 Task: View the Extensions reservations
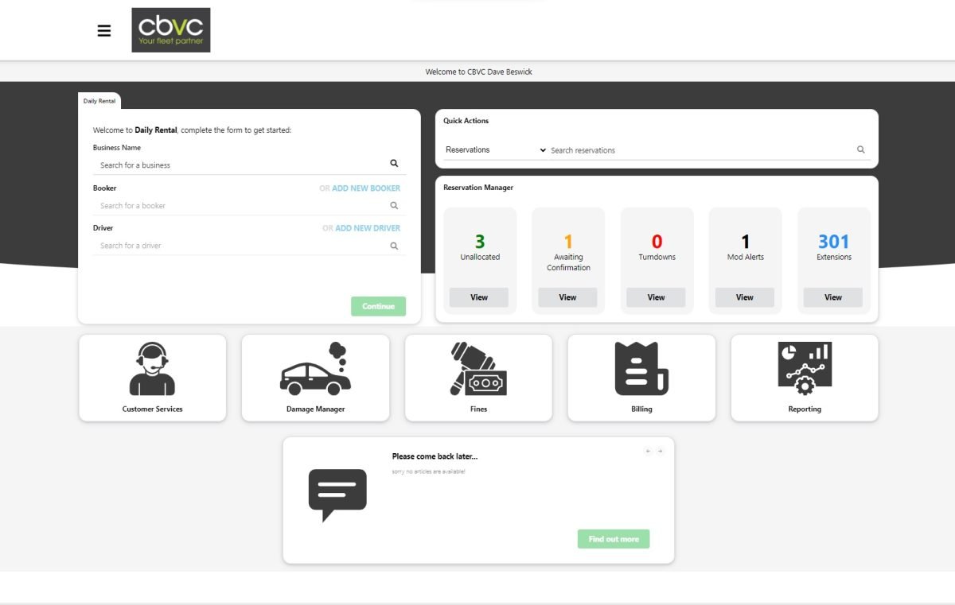(x=832, y=297)
